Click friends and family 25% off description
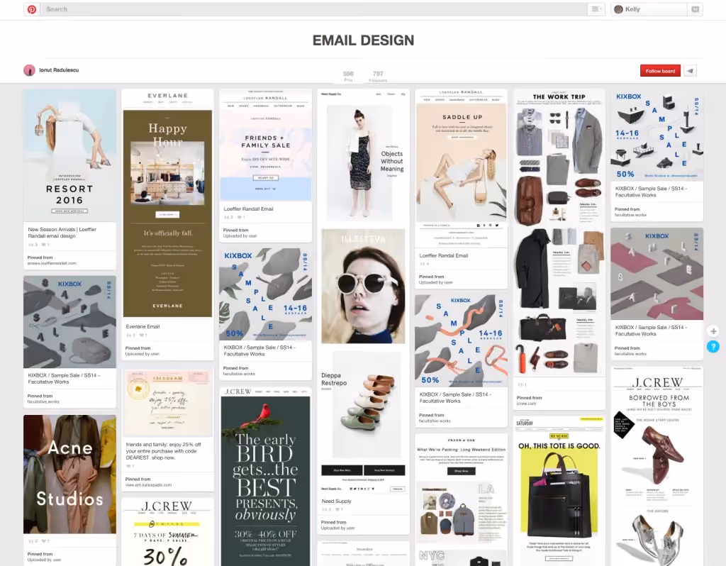Screen dimensions: 726x566 coord(164,450)
